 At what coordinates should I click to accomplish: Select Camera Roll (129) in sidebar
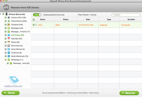click(x=19, y=17)
